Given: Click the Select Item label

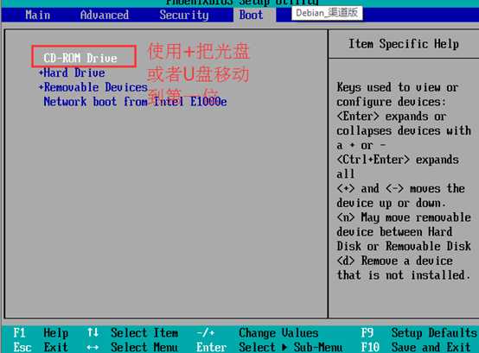Looking at the screenshot, I should 144,332.
